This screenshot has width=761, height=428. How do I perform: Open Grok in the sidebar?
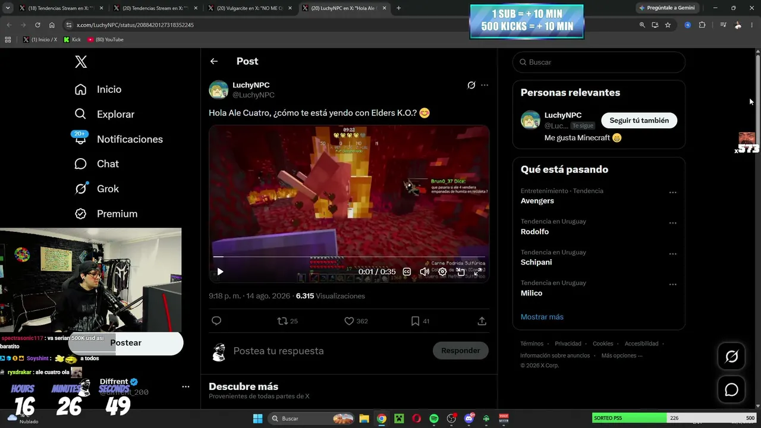(96, 188)
